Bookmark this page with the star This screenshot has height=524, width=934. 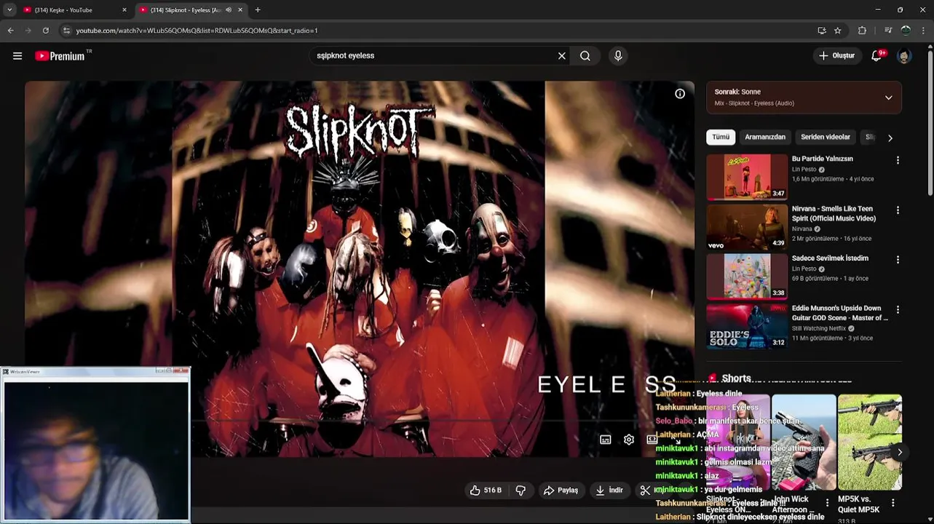click(838, 31)
